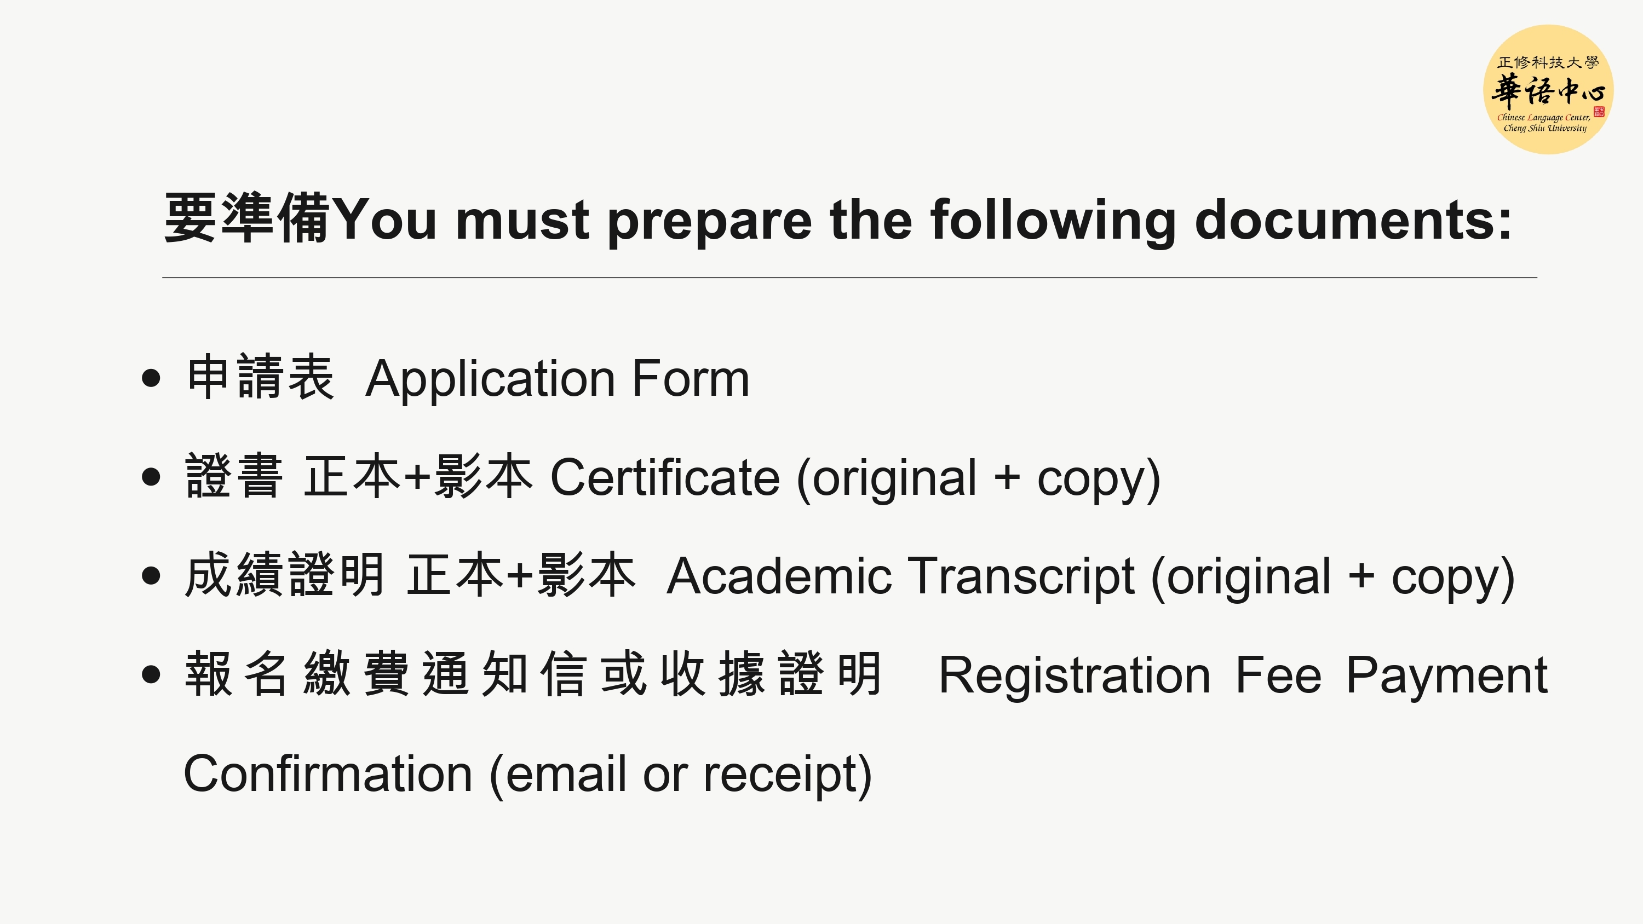Click the 'Registration Fee Payment' text
The image size is (1643, 924).
coord(1243,675)
